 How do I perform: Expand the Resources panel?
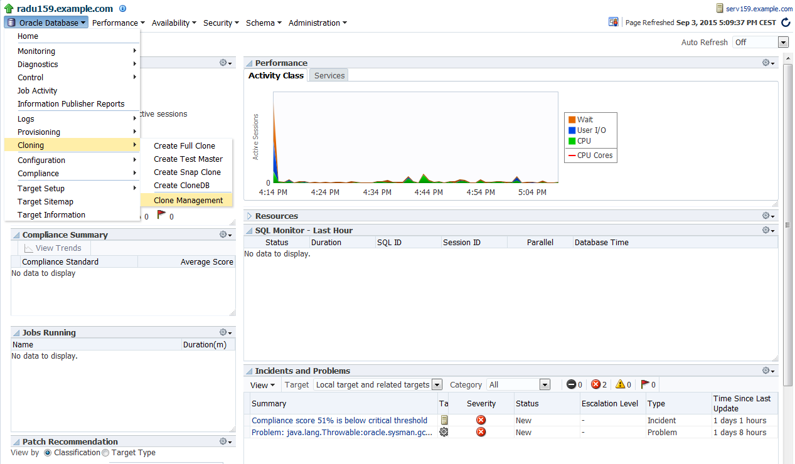pos(249,216)
